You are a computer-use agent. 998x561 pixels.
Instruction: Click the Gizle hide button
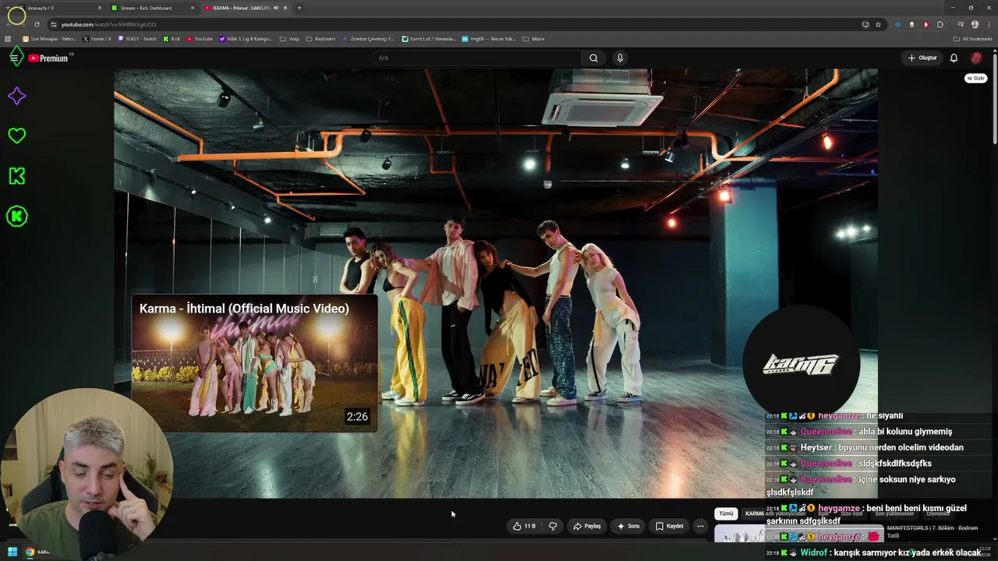(x=975, y=78)
